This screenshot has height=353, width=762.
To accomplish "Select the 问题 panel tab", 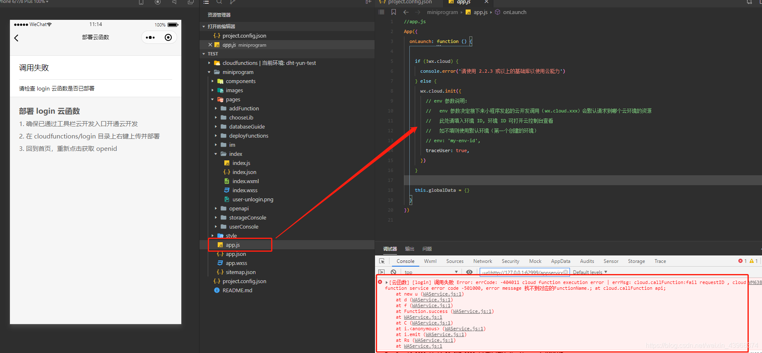I will pyautogui.click(x=427, y=249).
